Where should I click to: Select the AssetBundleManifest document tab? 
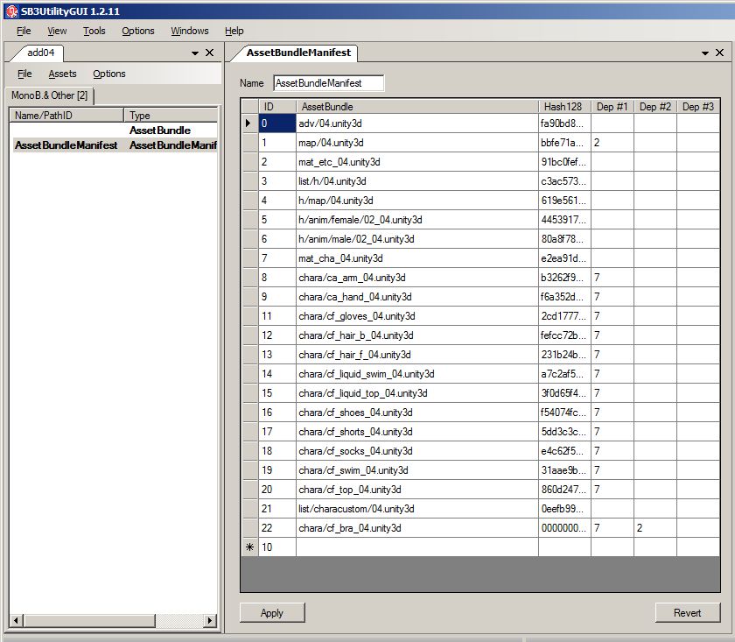[x=298, y=53]
